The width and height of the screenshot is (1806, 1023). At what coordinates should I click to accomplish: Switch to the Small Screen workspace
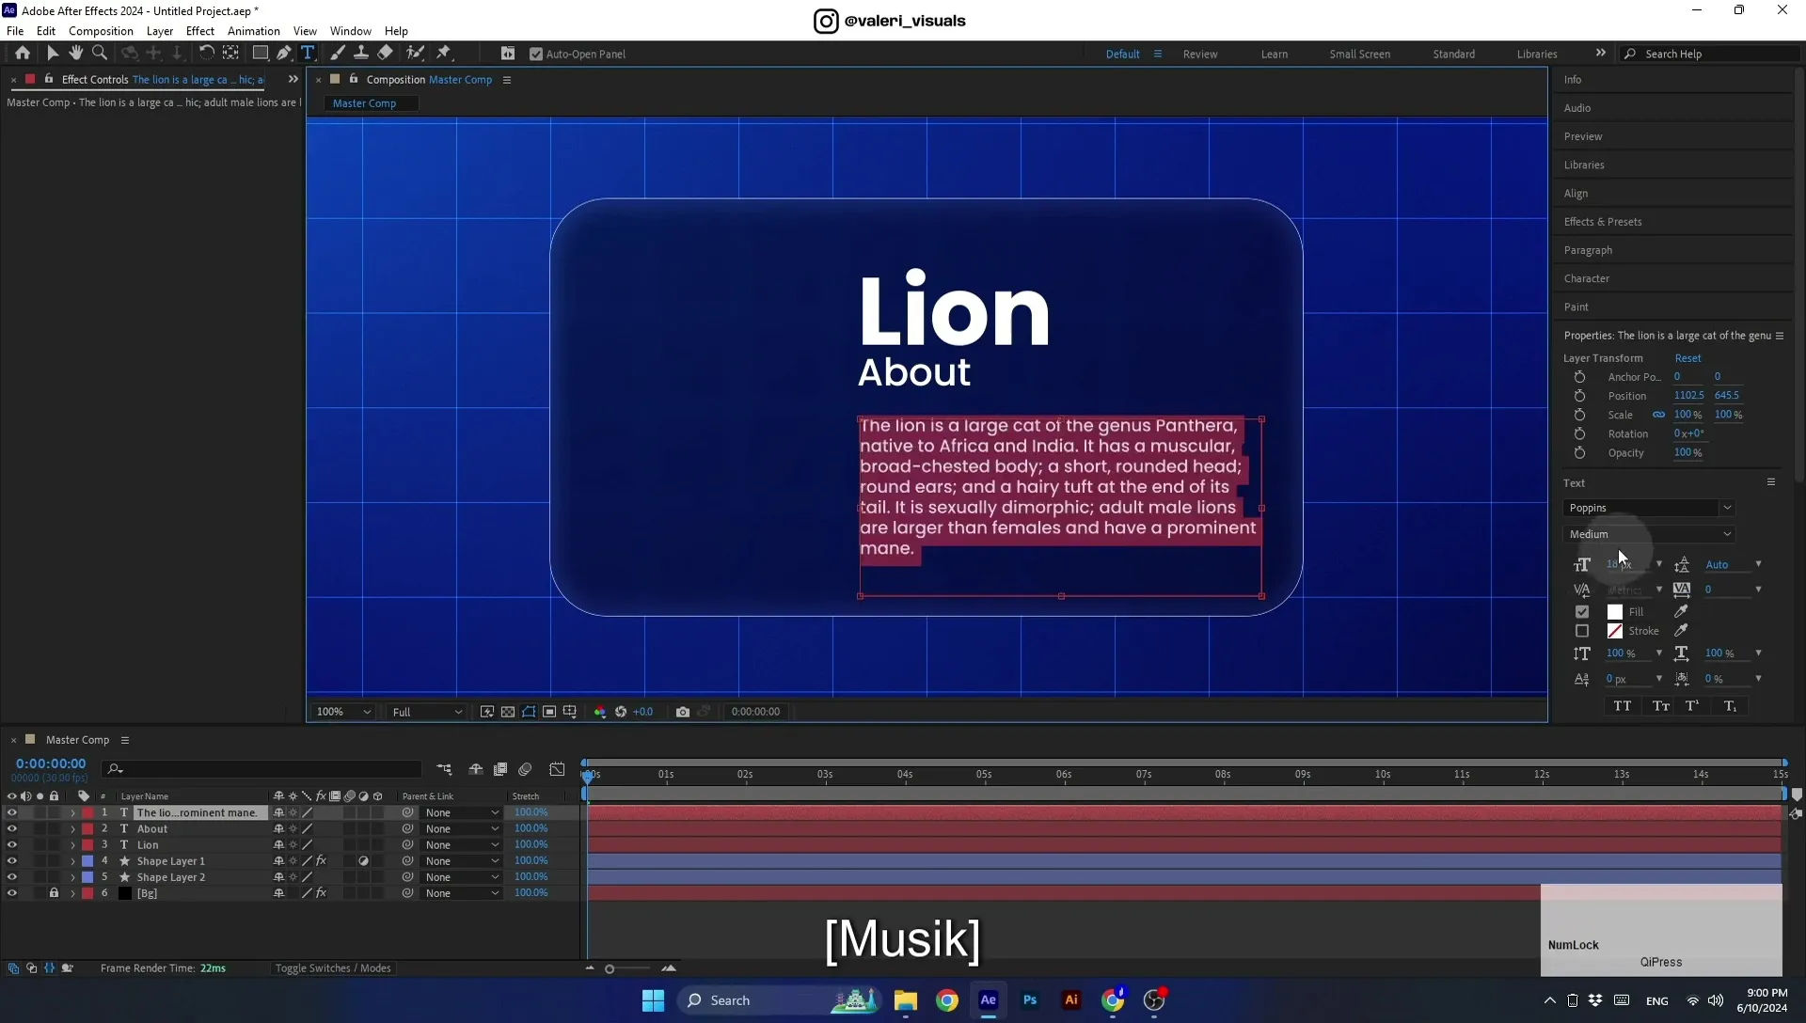pos(1359,55)
